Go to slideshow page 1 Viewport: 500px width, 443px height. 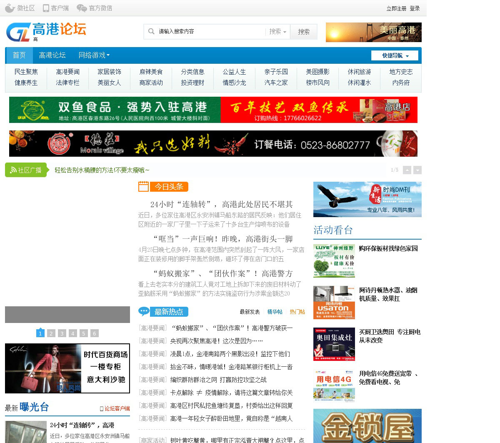[40, 333]
